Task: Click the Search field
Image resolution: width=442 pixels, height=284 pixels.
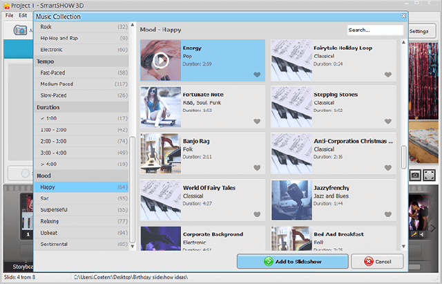Action: tap(375, 30)
